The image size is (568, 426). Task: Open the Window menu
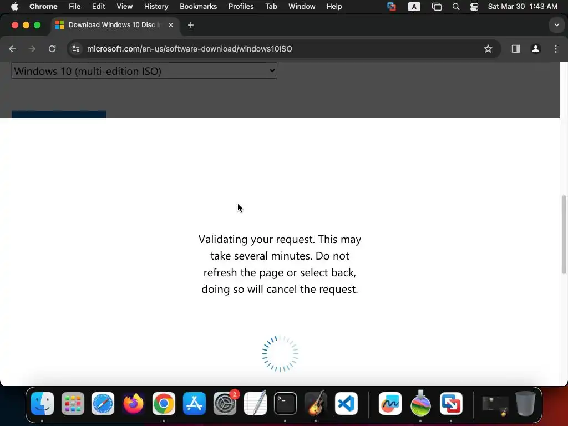302,7
